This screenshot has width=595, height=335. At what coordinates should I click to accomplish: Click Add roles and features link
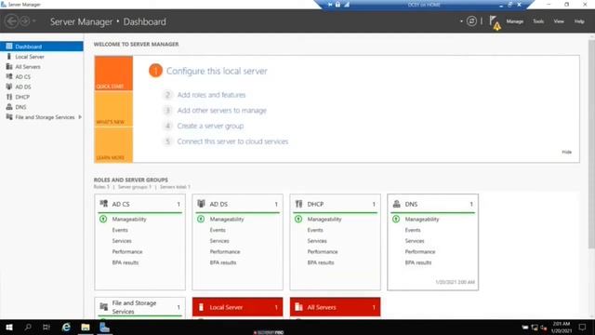click(211, 95)
